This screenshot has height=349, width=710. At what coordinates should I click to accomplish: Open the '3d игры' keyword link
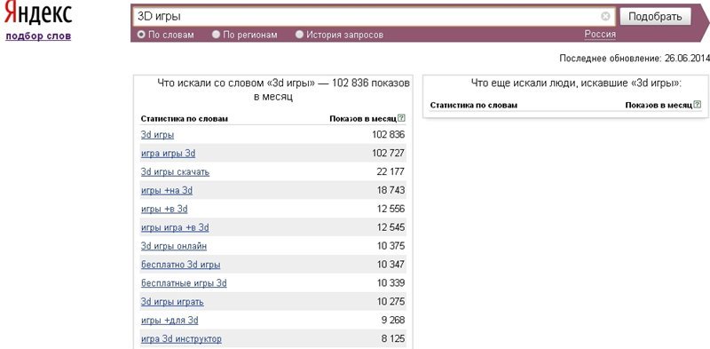pyautogui.click(x=158, y=135)
